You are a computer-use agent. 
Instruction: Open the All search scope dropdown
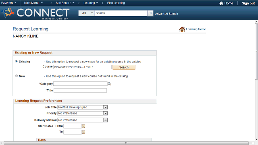[x=87, y=13]
